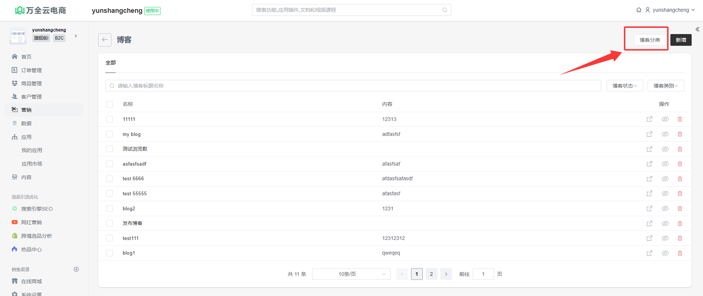Collapse panel with double chevron icon
The height and width of the screenshot is (296, 703).
[698, 29]
